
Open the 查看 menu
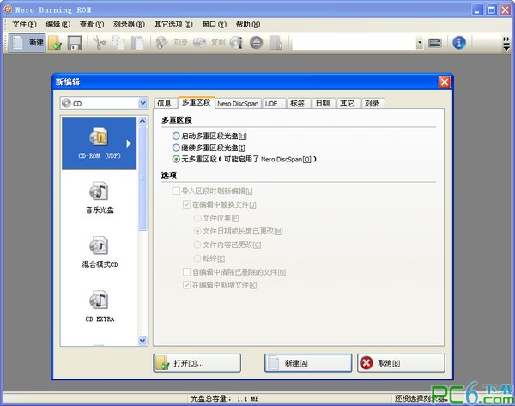click(92, 24)
